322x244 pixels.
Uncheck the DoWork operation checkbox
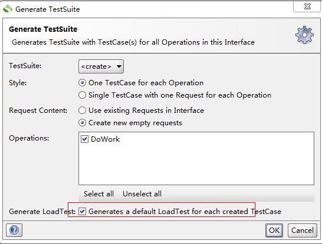pos(84,139)
